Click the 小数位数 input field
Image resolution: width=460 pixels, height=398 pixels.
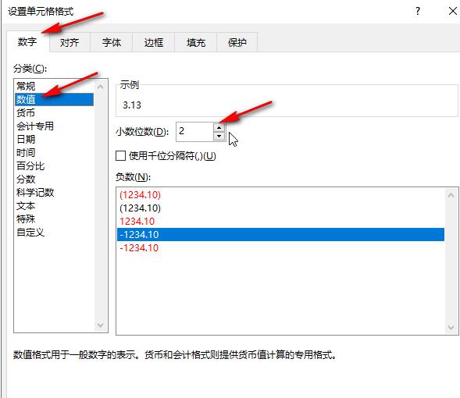coord(194,131)
